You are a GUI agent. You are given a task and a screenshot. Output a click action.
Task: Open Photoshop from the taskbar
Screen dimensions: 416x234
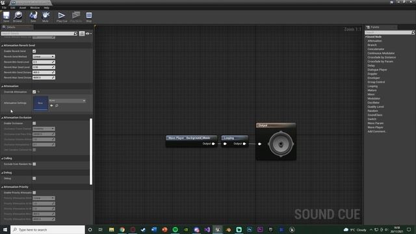coord(250,229)
